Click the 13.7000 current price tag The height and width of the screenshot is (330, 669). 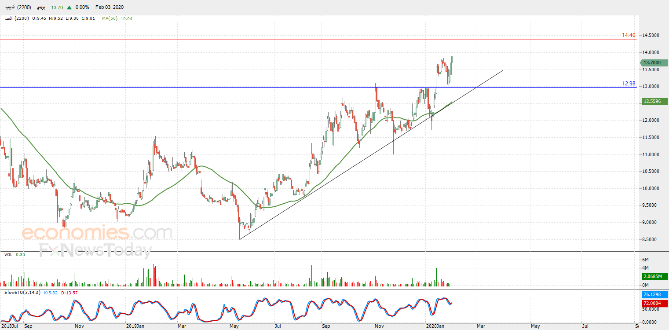tap(654, 63)
